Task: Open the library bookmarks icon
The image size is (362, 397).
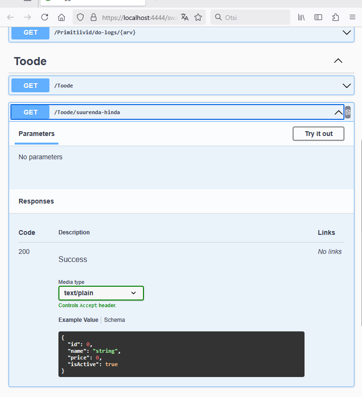Action: (301, 18)
